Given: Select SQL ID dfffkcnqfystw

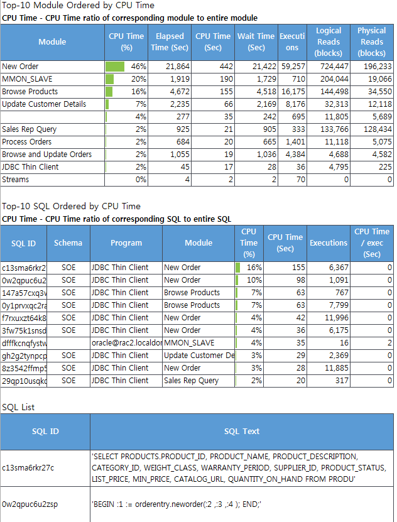Looking at the screenshot, I should [x=24, y=343].
